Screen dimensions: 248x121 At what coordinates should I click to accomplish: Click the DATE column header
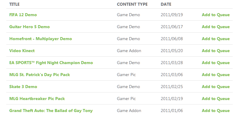(166, 4)
